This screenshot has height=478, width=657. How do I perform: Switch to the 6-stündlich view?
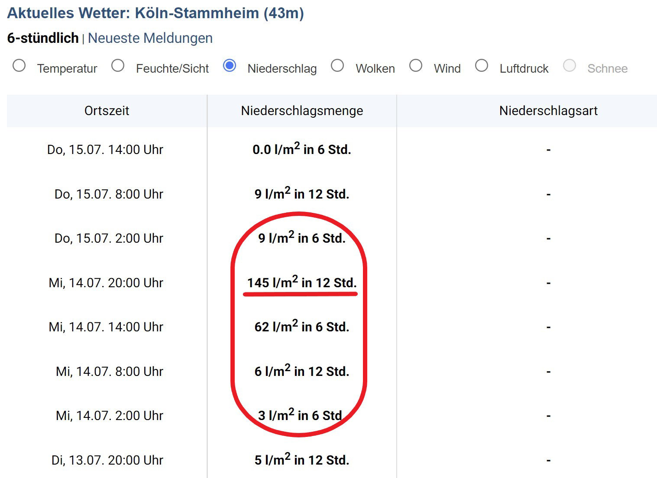point(43,38)
